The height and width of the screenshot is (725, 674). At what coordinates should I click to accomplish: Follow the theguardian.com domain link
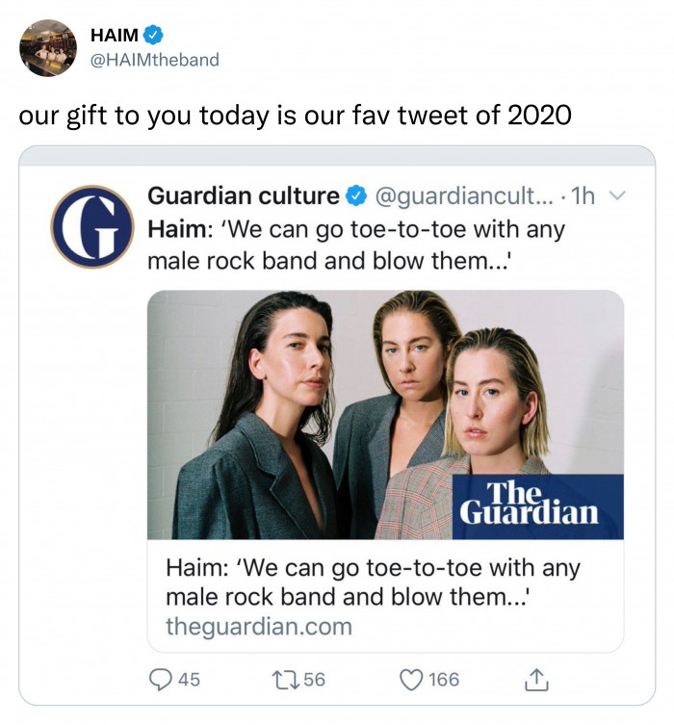259,627
